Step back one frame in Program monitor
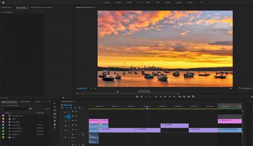The image size is (253, 146). [x=161, y=96]
